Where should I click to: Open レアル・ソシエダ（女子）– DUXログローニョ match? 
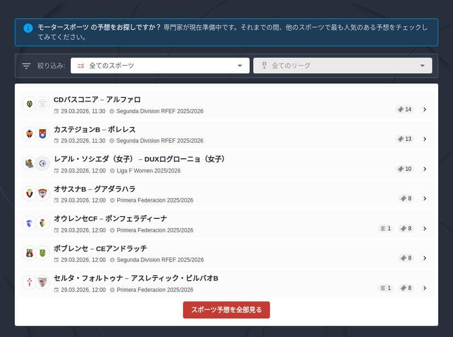(x=140, y=159)
